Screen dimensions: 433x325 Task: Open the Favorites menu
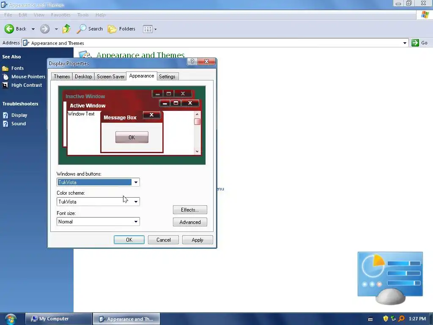pyautogui.click(x=61, y=15)
